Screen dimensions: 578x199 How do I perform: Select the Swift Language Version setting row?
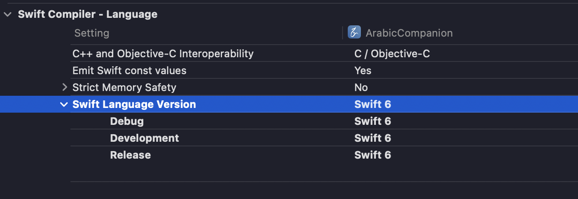(134, 104)
